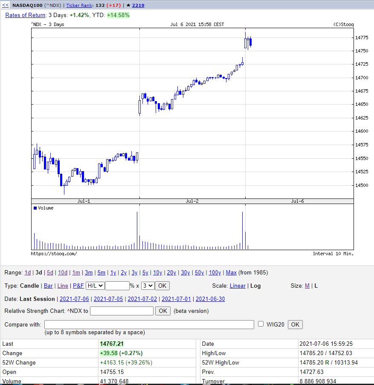
Task: Toggle the WIG20 checkbox
Action: [x=261, y=324]
